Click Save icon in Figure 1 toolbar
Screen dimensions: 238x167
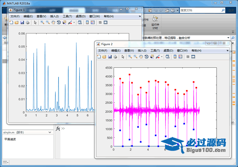(x=22, y=22)
